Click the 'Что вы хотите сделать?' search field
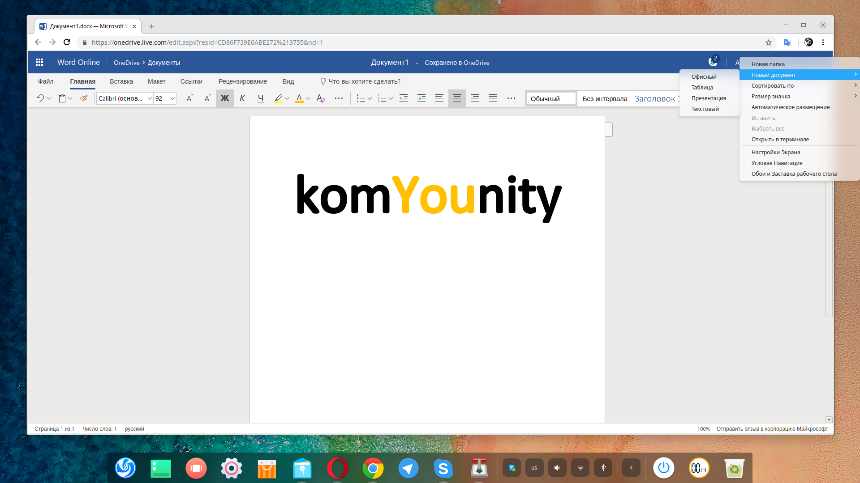The image size is (860, 483). coord(364,81)
